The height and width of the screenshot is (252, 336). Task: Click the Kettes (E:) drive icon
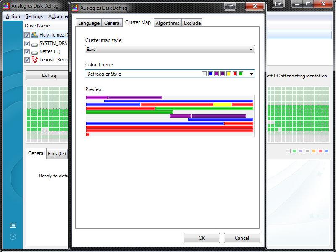click(x=34, y=52)
